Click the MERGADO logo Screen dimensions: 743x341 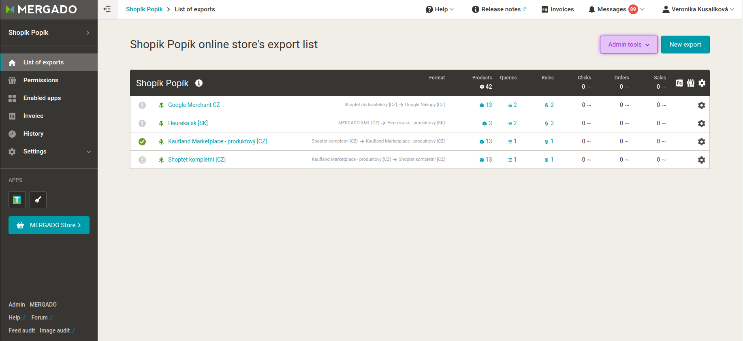point(41,9)
